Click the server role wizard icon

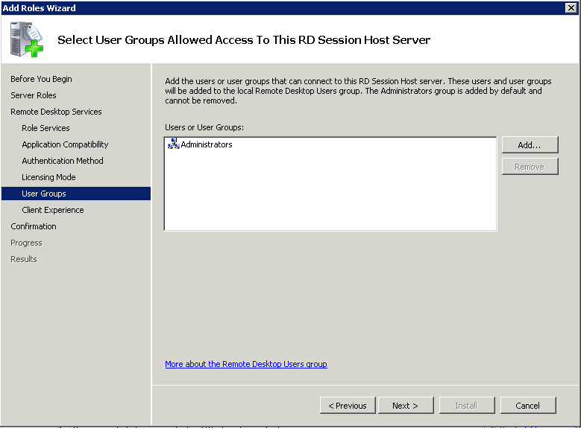[x=26, y=39]
